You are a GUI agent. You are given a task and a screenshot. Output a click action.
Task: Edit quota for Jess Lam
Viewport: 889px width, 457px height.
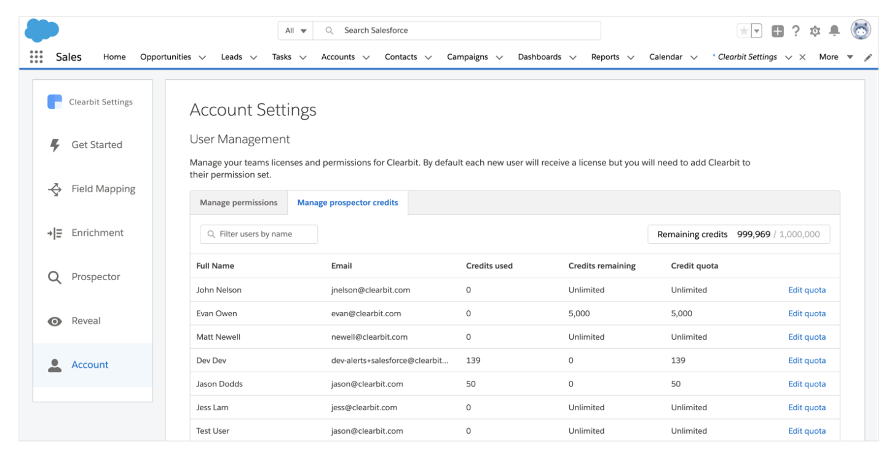click(807, 407)
